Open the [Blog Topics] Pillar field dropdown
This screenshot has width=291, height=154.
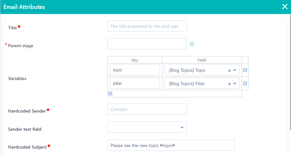[x=235, y=84]
